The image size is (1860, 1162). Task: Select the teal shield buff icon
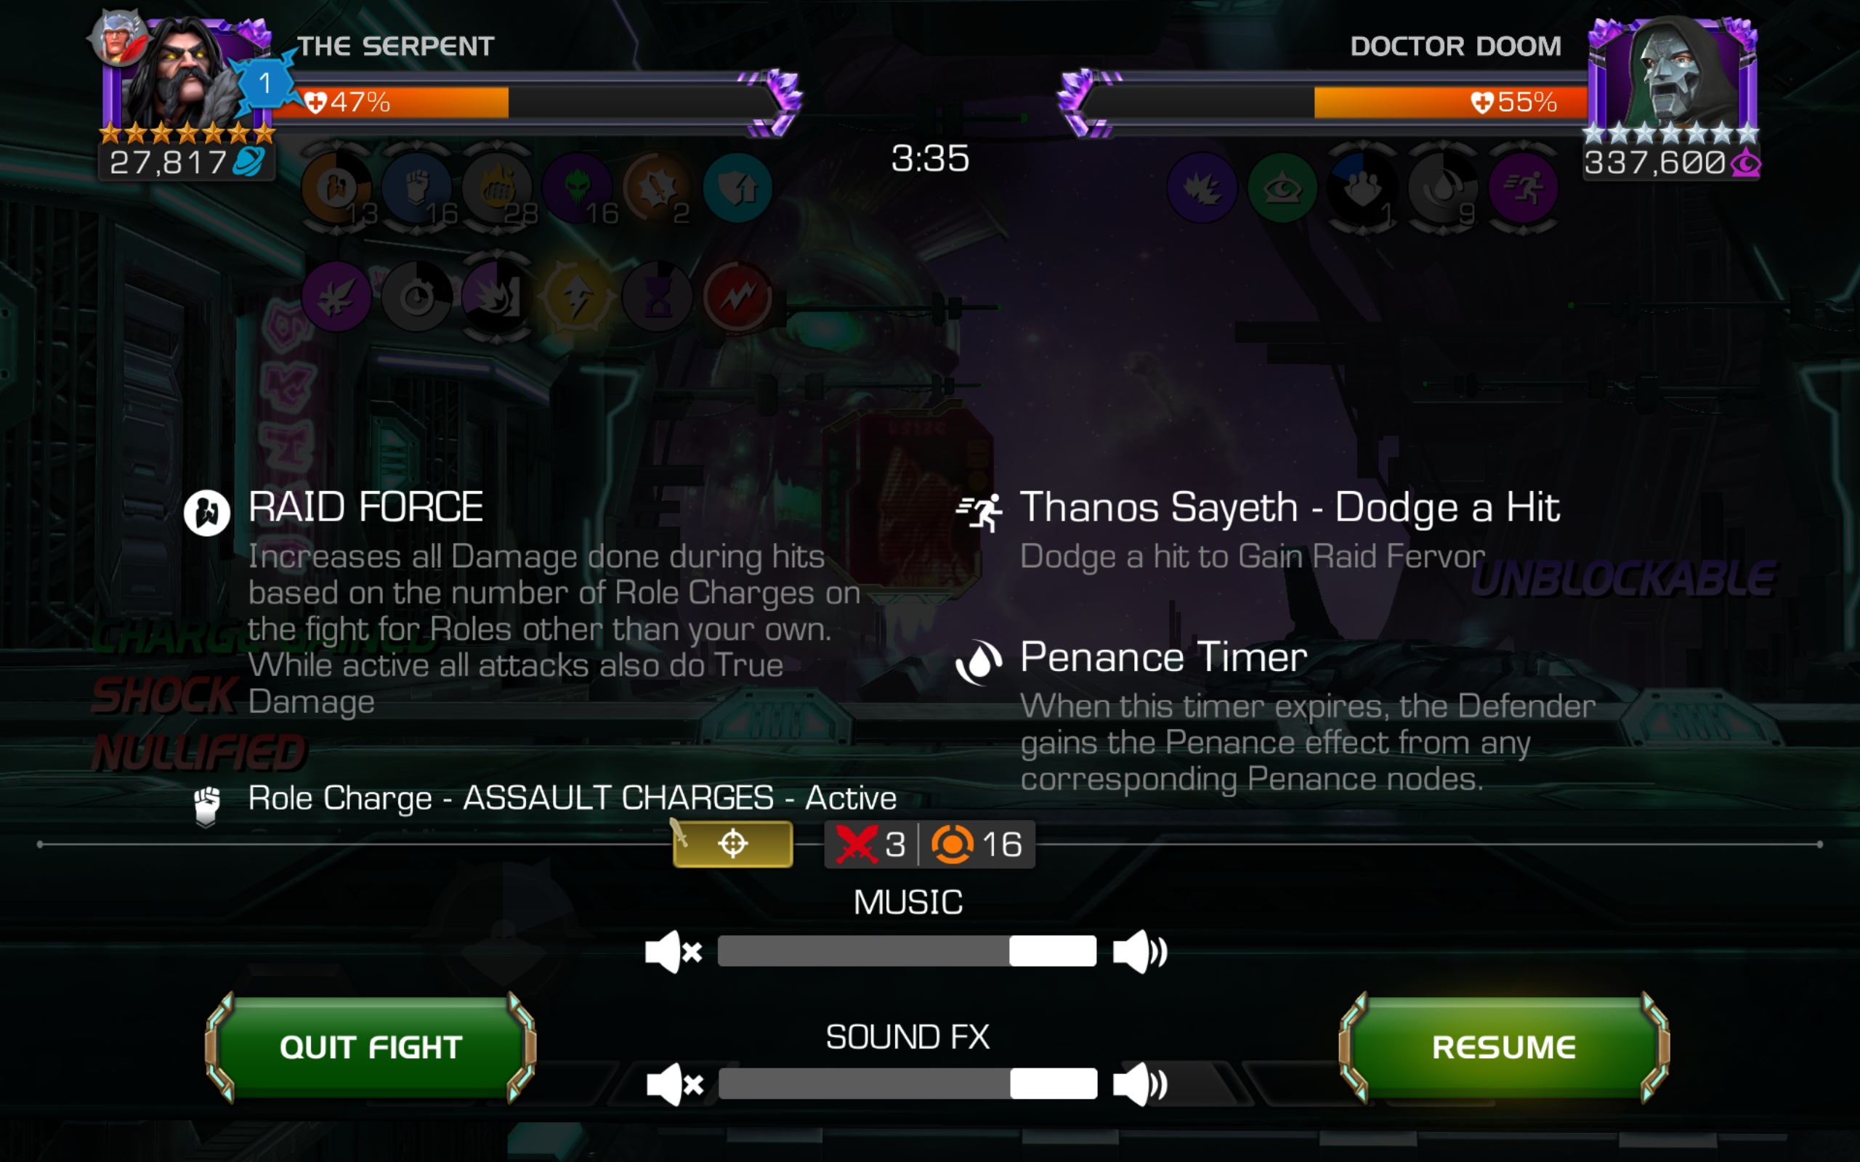click(737, 187)
